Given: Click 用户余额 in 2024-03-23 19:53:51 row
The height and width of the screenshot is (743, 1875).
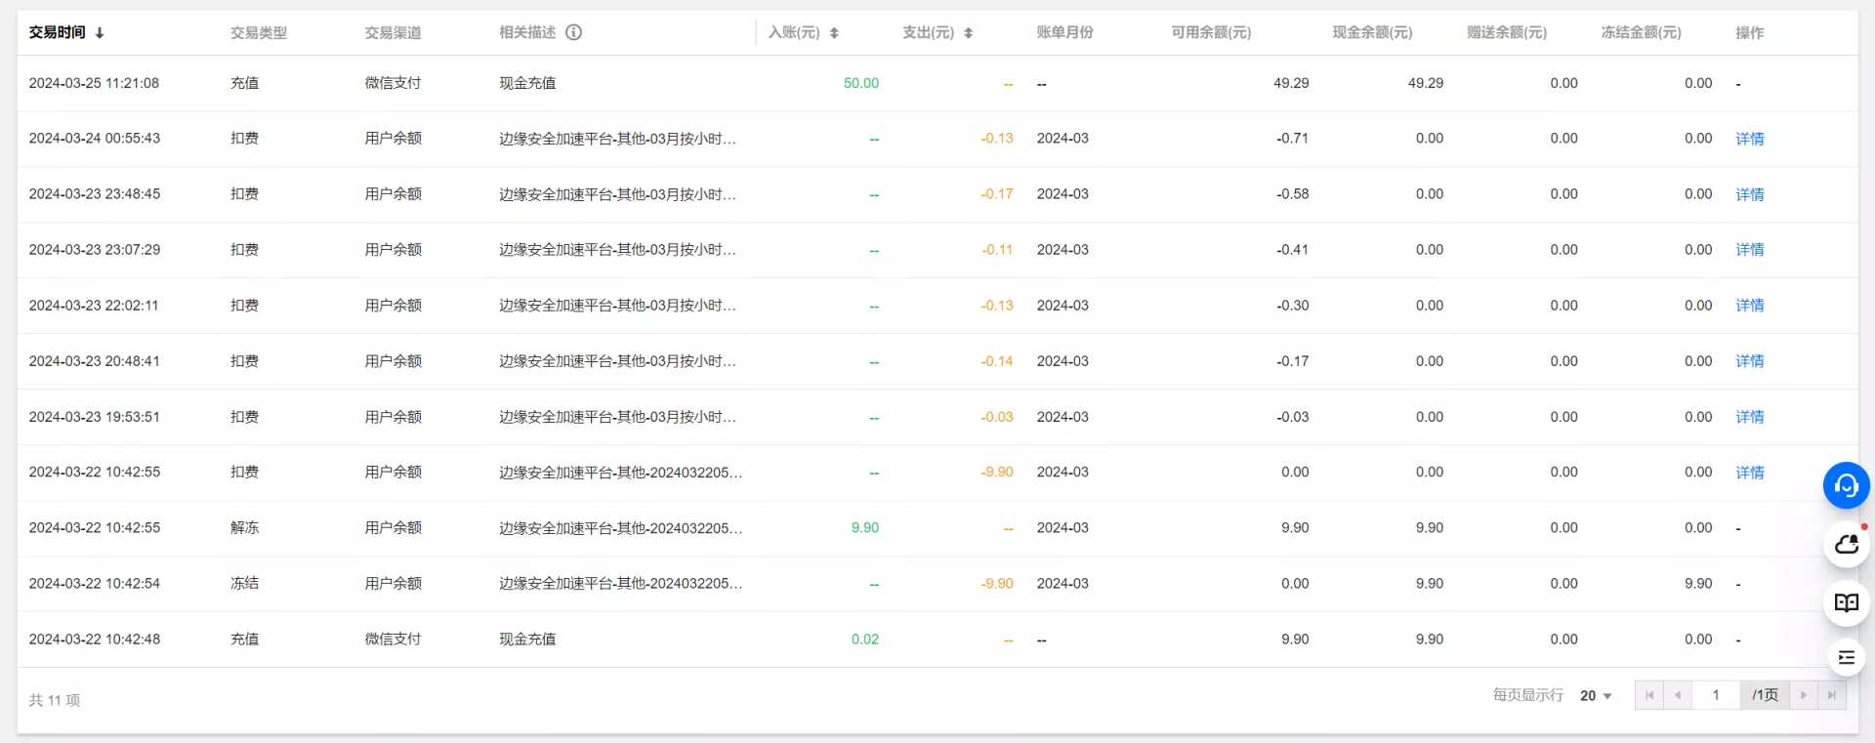Looking at the screenshot, I should 393,417.
